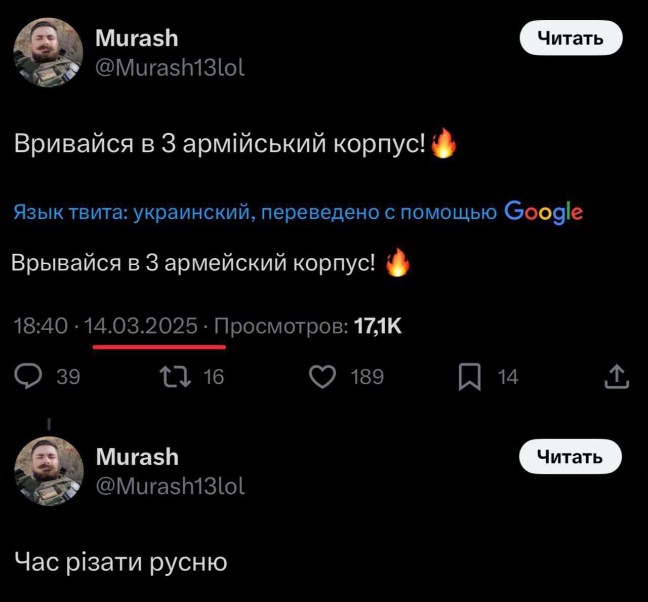Bookmark the tweet with bookmark icon
The height and width of the screenshot is (602, 648).
(469, 378)
